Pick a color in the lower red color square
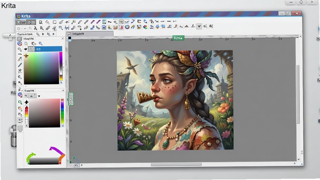The width and height of the screenshot is (320, 180). pos(44,113)
